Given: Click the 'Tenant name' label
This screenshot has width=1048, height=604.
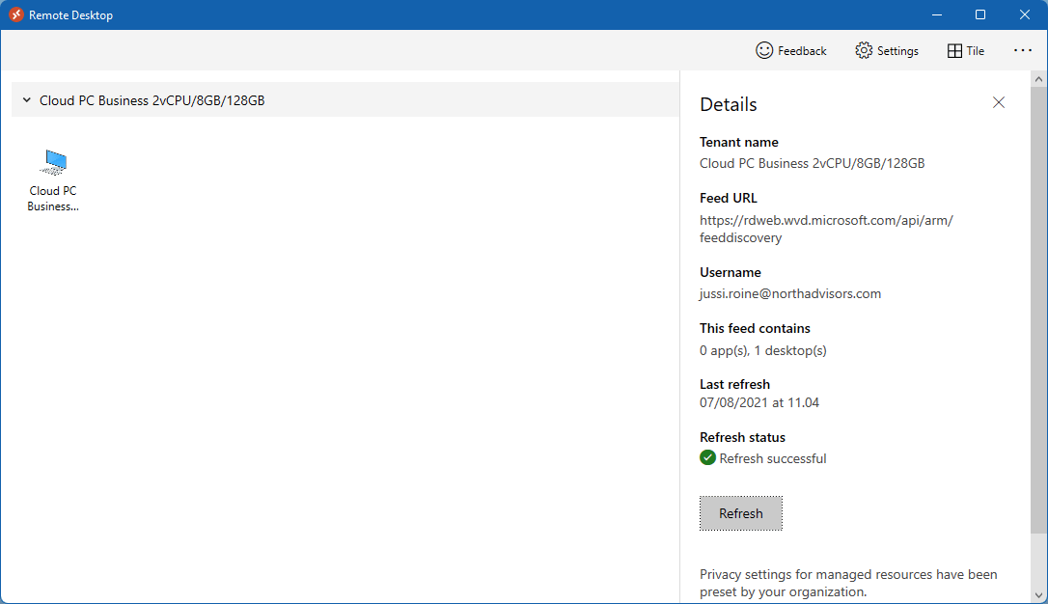Looking at the screenshot, I should tap(738, 142).
